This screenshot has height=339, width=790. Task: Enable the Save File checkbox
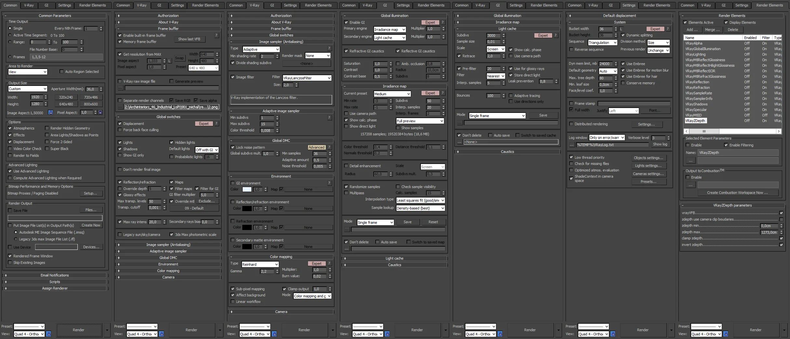click(10, 210)
